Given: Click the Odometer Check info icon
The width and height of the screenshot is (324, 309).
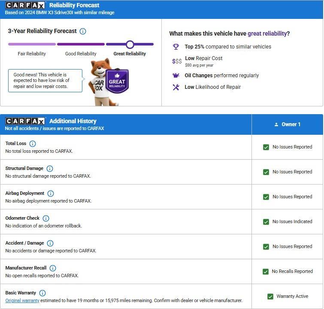Looking at the screenshot, I should [x=46, y=218].
